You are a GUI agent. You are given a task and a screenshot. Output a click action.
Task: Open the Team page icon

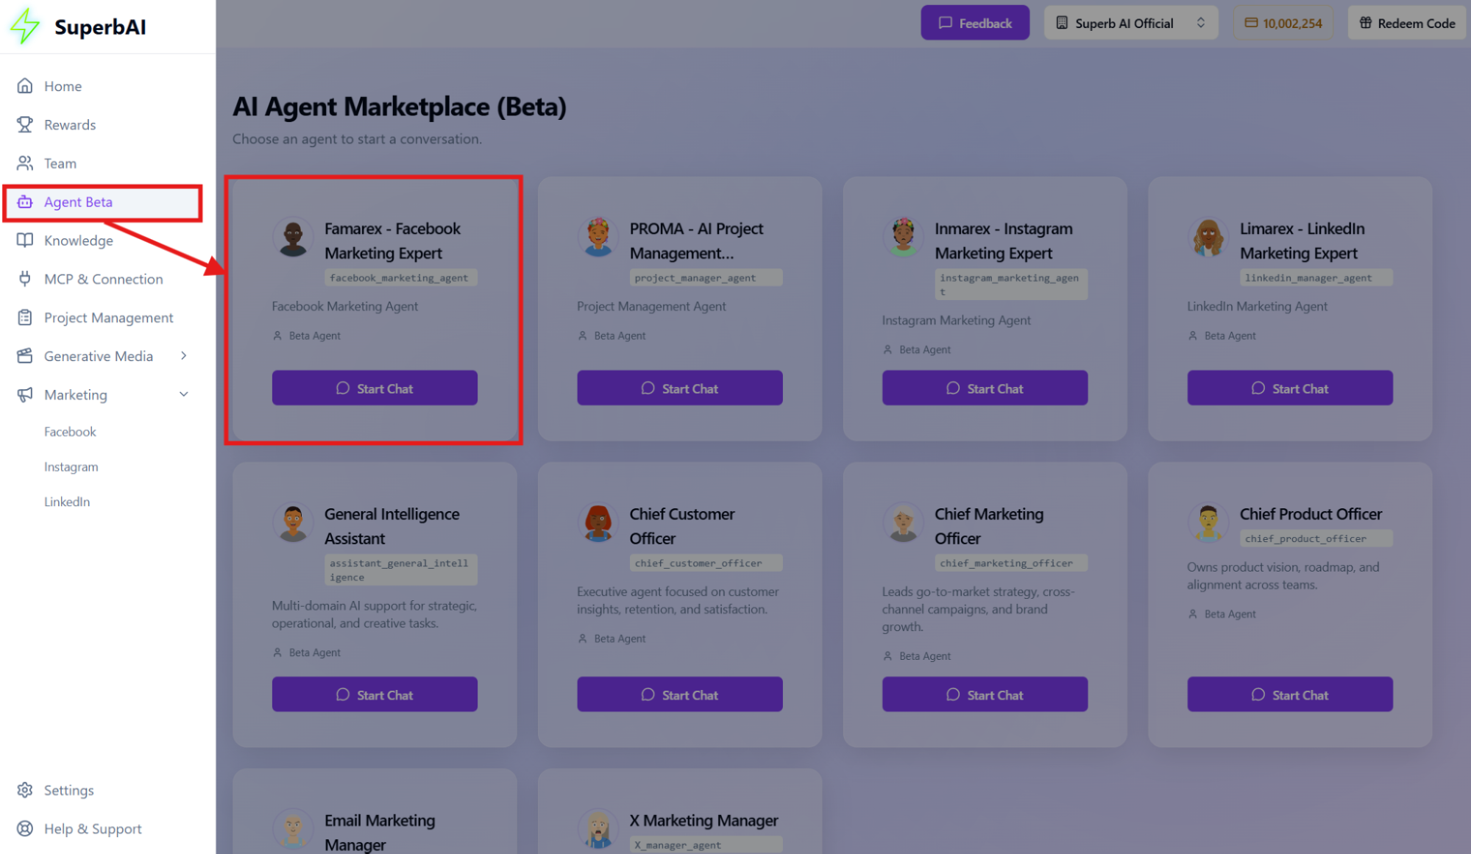click(x=24, y=163)
